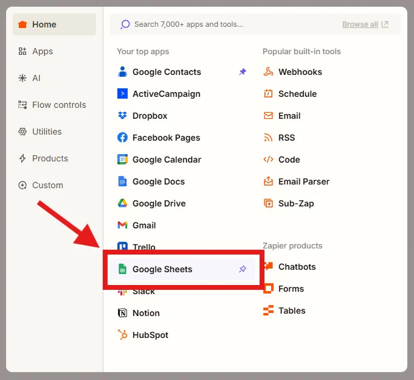Choose Webhooks built-in tool label
Image resolution: width=414 pixels, height=380 pixels.
click(300, 72)
